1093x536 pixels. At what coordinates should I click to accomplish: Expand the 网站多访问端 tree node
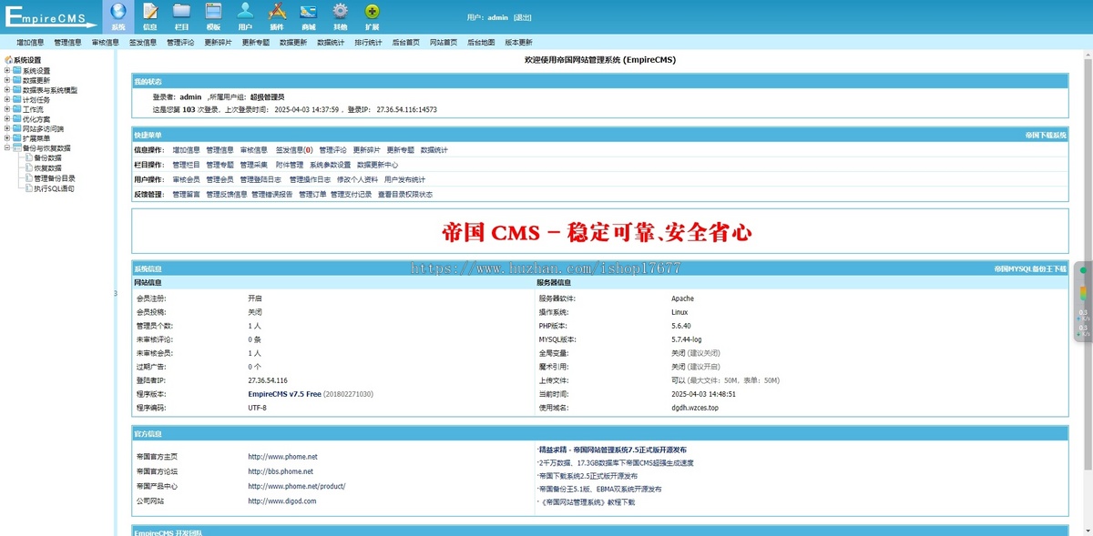pyautogui.click(x=7, y=129)
